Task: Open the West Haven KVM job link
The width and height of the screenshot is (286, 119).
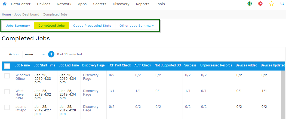Action: (x=20, y=94)
